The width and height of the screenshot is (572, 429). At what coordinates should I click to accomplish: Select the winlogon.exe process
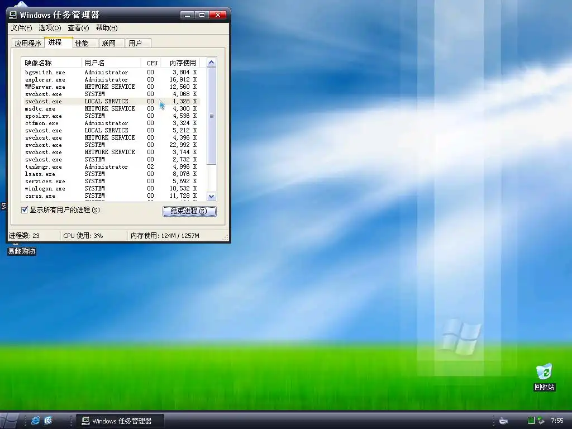[111, 189]
